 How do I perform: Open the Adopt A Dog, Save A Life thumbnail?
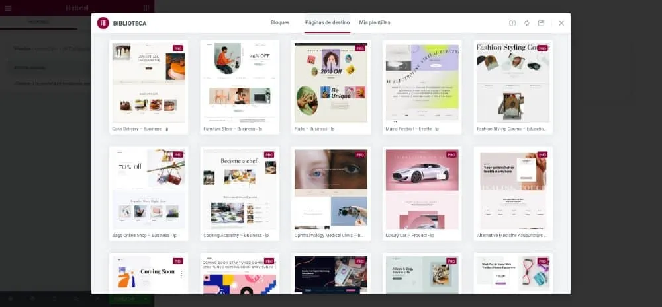[422, 275]
